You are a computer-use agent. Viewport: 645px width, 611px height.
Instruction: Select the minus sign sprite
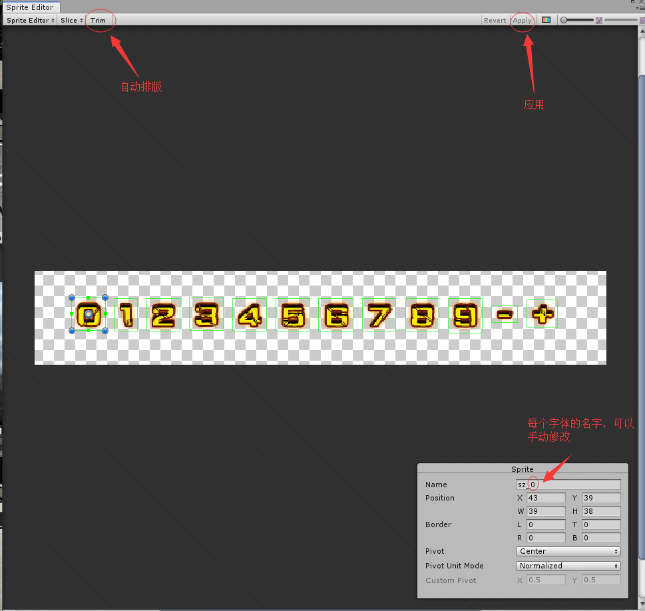pyautogui.click(x=505, y=313)
